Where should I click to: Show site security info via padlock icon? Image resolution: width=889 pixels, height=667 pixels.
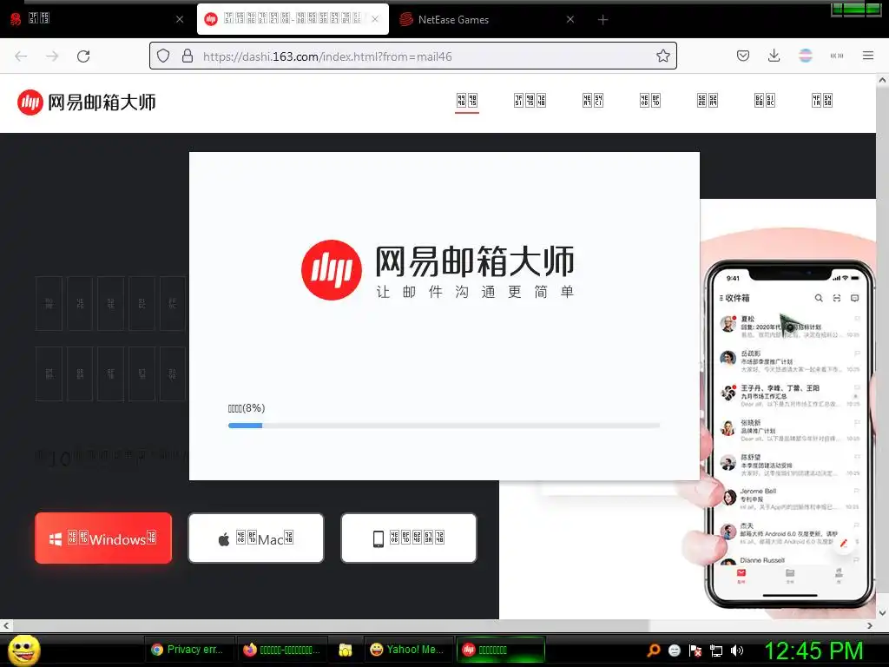[x=188, y=56]
